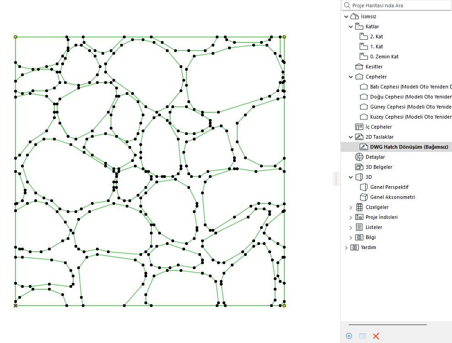Expand the Proje İndisleri tree node
The height and width of the screenshot is (343, 452).
(351, 218)
